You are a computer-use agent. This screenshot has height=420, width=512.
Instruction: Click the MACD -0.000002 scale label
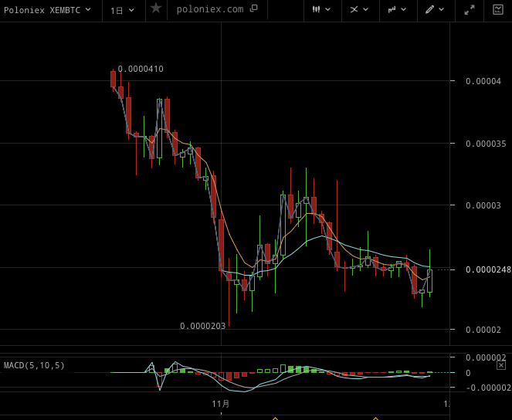pyautogui.click(x=489, y=388)
